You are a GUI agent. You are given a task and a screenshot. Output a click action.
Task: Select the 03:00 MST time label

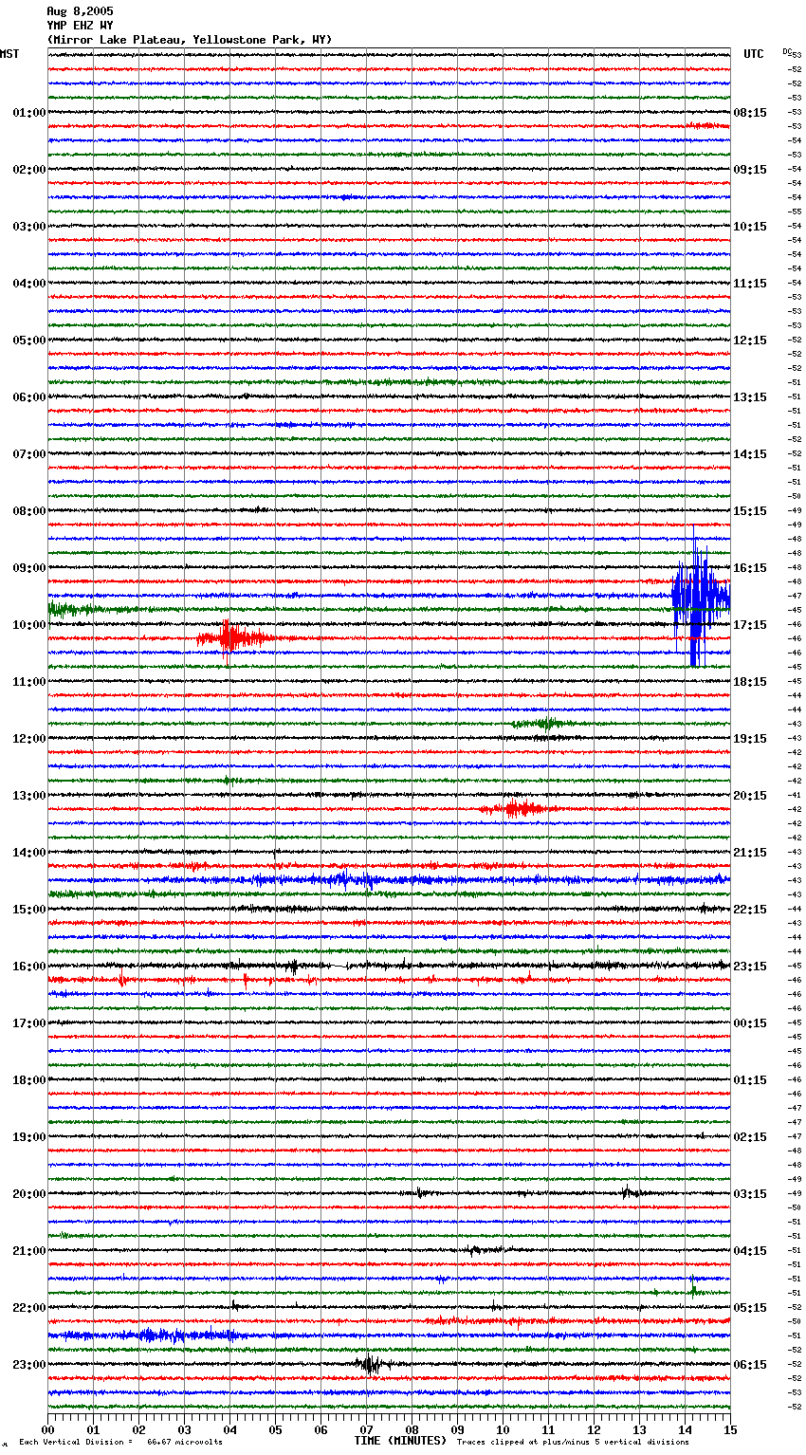28,227
